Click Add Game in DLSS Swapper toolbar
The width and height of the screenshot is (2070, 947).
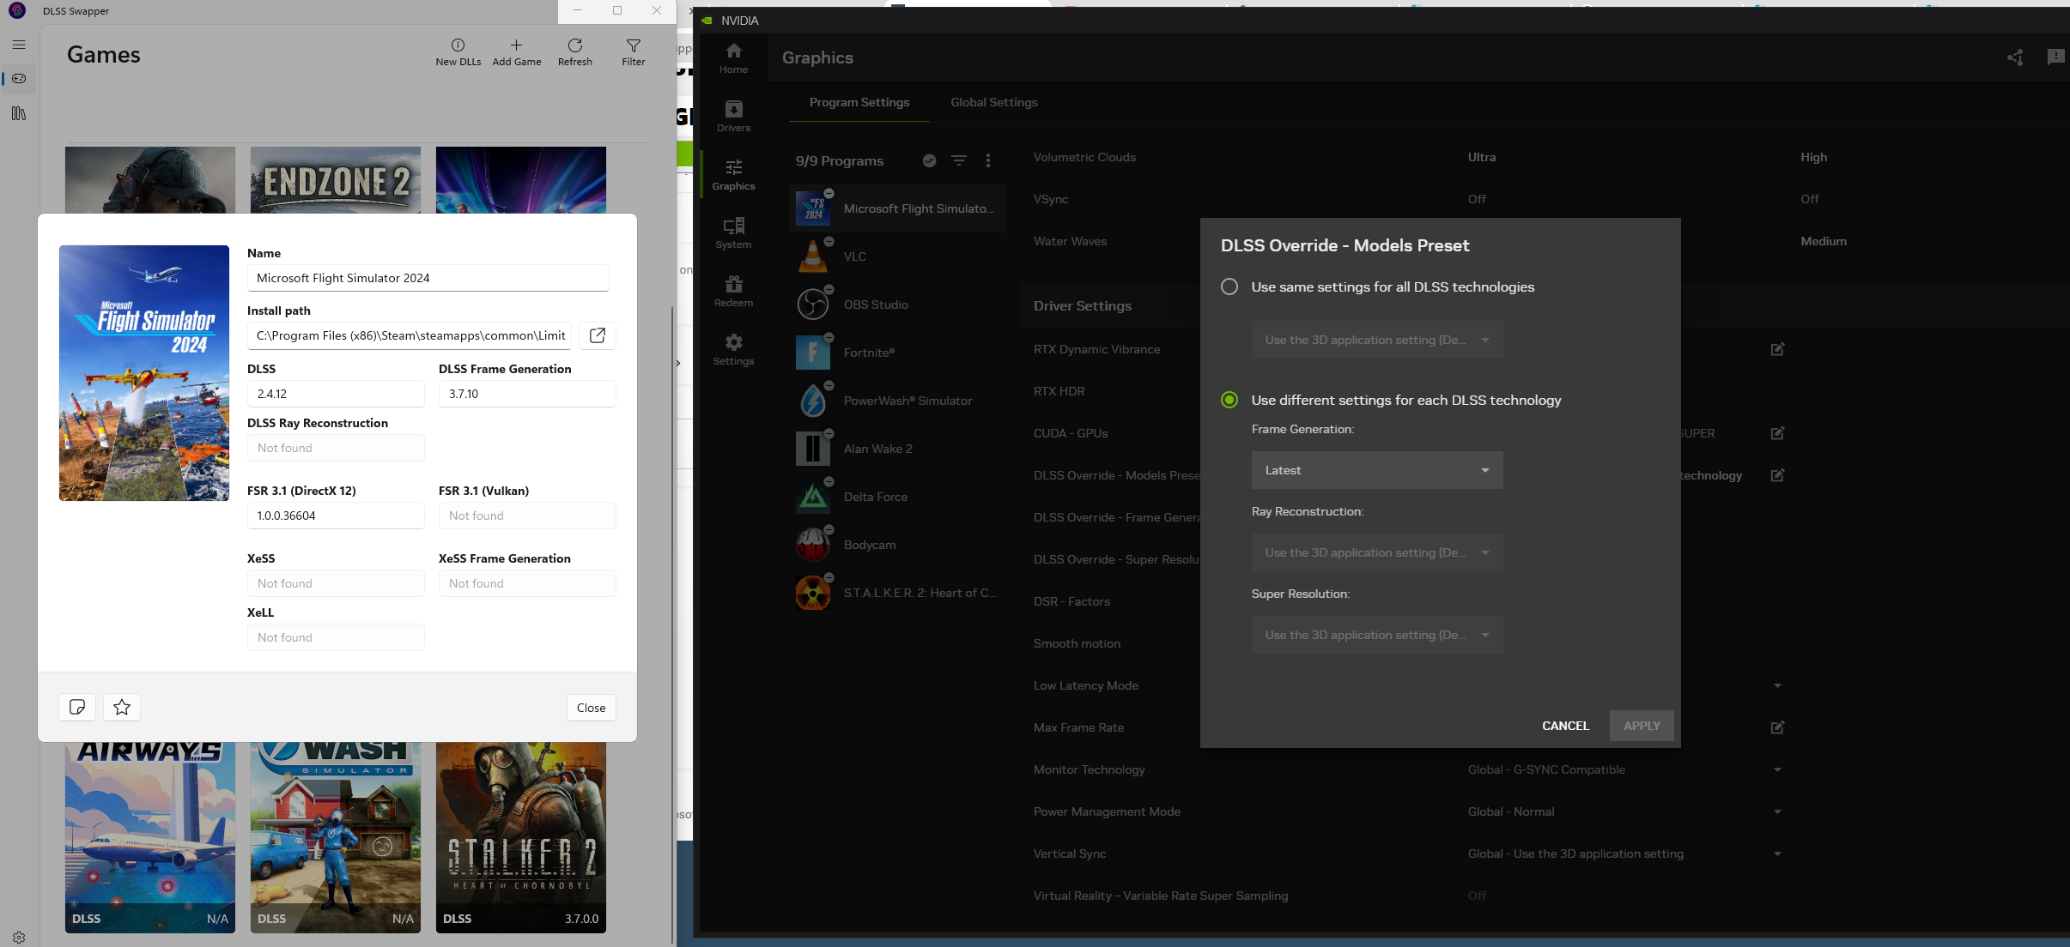[x=517, y=52]
